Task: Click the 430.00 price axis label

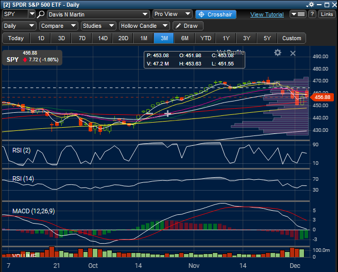Action: pos(320,130)
